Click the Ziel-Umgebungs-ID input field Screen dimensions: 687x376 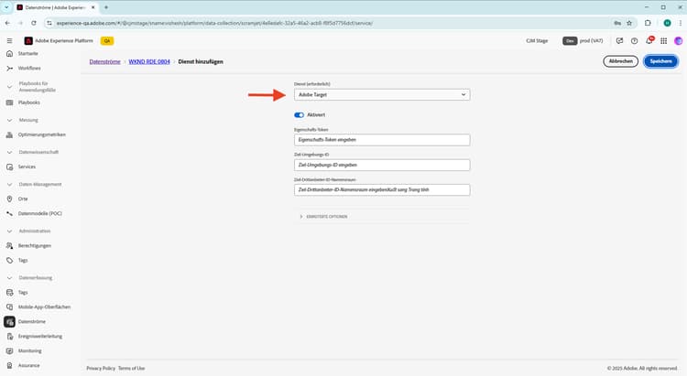[382, 165]
